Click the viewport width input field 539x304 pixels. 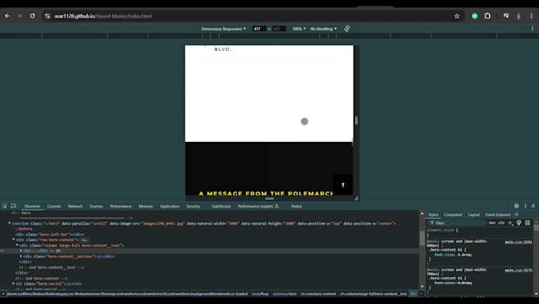[x=259, y=29]
